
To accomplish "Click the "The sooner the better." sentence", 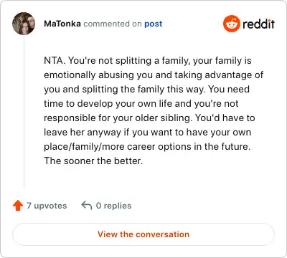I will pyautogui.click(x=93, y=161).
